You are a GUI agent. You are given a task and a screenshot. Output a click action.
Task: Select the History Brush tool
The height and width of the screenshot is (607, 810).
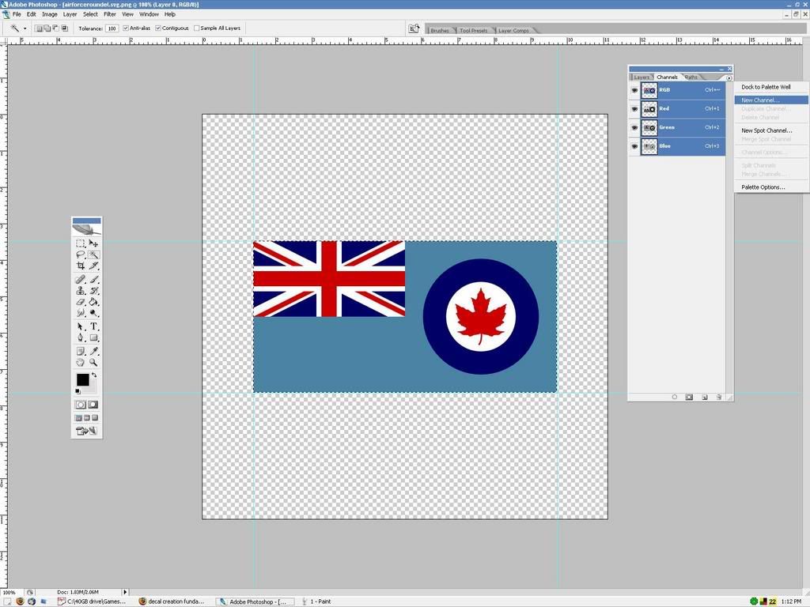point(93,291)
